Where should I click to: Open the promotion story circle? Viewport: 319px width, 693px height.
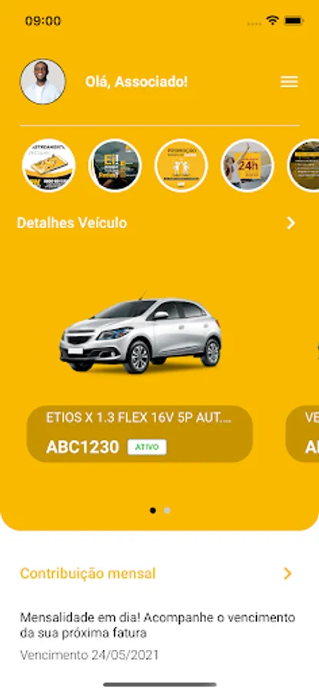(x=181, y=166)
